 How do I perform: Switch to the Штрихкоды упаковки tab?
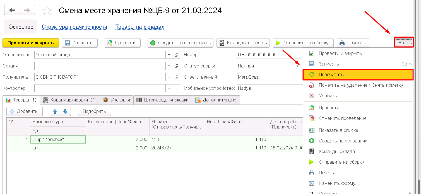click(163, 100)
